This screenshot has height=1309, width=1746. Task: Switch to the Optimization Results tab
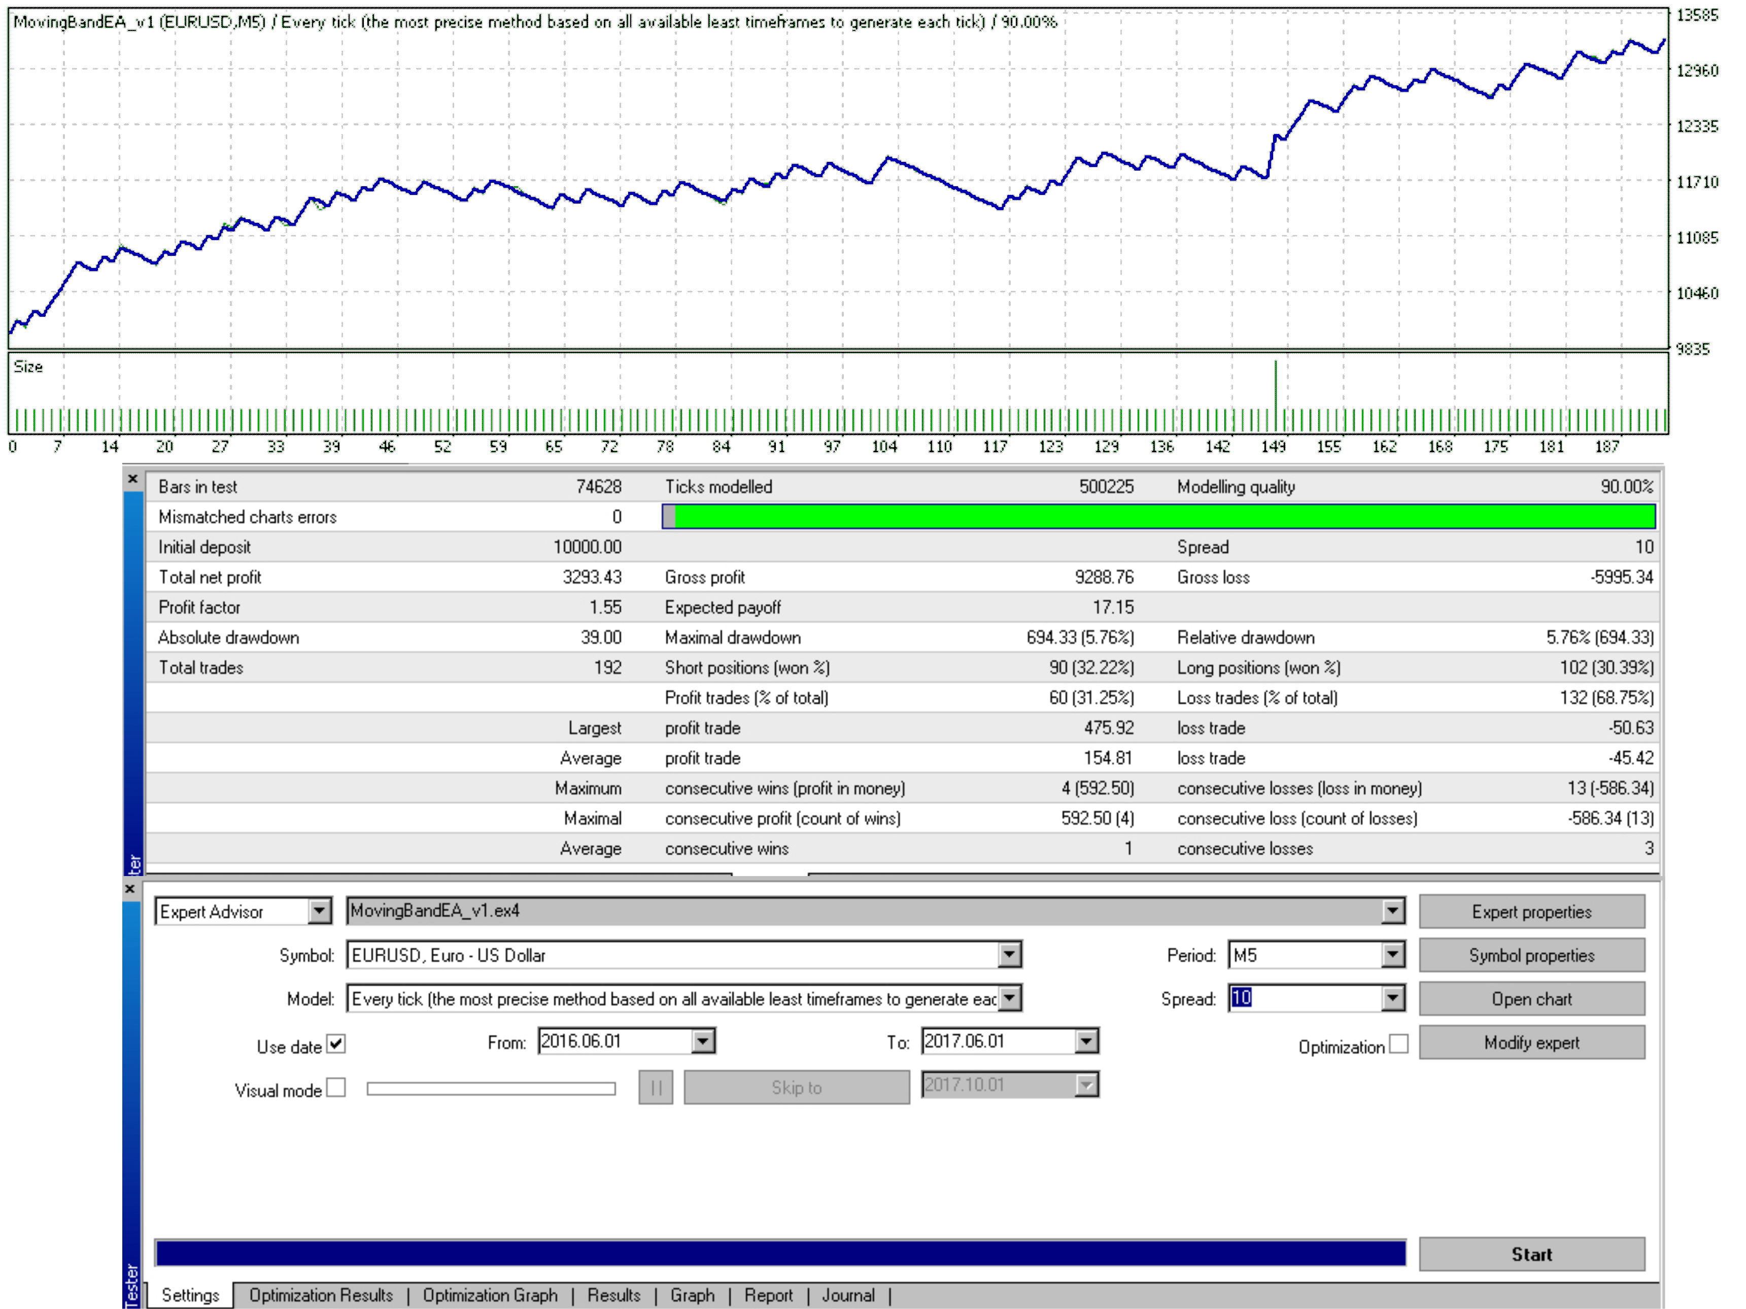pyautogui.click(x=321, y=1296)
